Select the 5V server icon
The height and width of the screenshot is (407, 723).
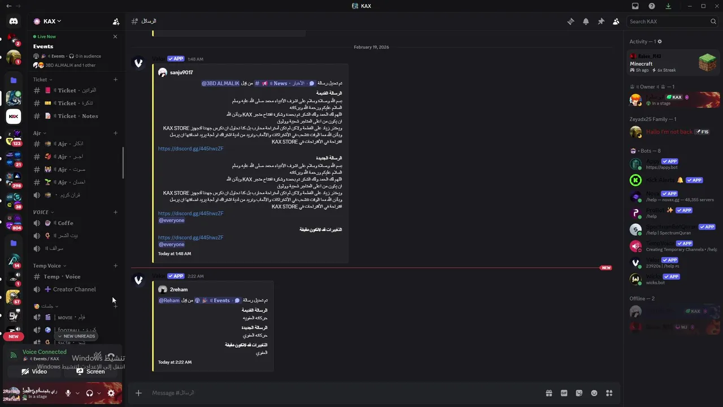click(14, 317)
